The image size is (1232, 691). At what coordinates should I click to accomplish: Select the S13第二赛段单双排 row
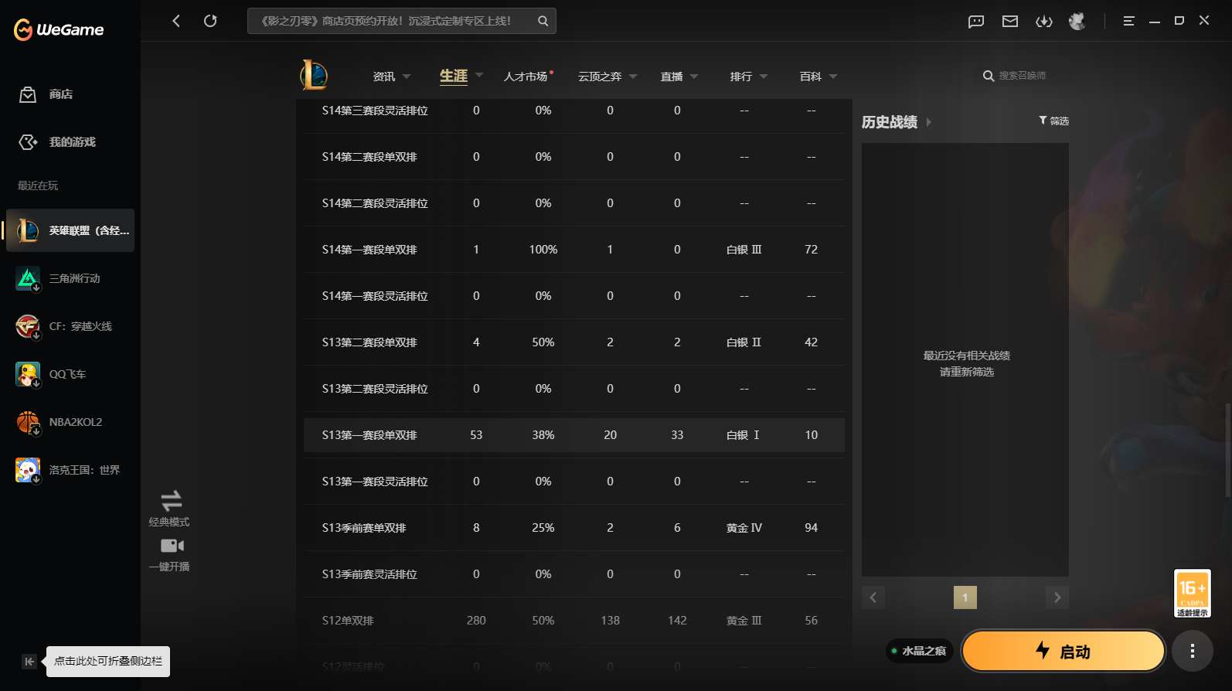point(573,342)
